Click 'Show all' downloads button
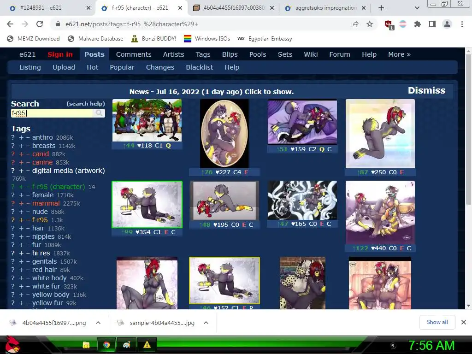472x354 pixels. (437, 322)
